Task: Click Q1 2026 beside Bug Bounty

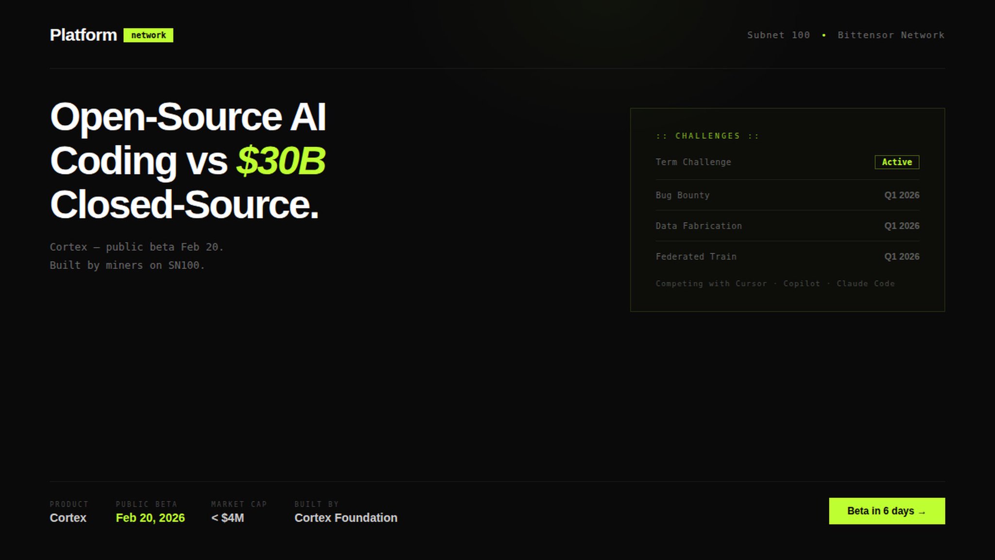Action: point(902,195)
